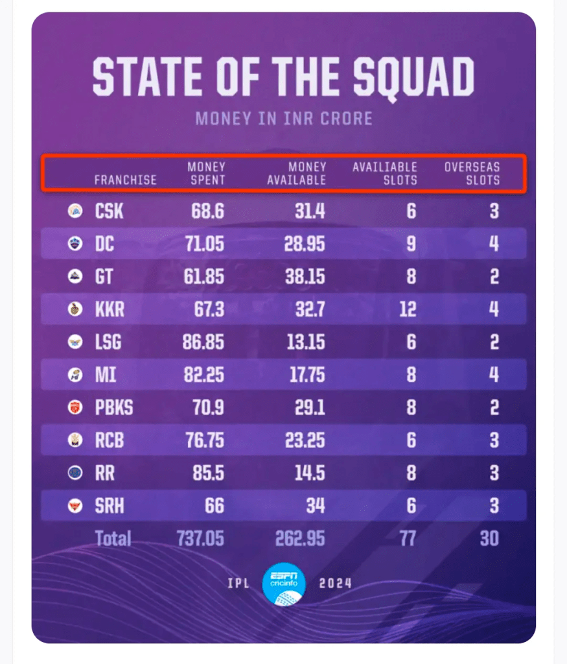Image resolution: width=567 pixels, height=664 pixels.
Task: Click the LSG team logo icon
Action: click(75, 342)
